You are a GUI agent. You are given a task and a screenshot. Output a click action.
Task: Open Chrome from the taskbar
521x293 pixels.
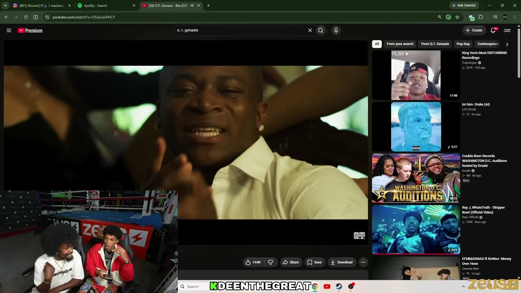pos(315,286)
